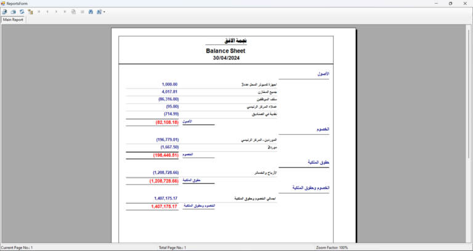
Task: Refresh the report data
Action: pos(22,12)
